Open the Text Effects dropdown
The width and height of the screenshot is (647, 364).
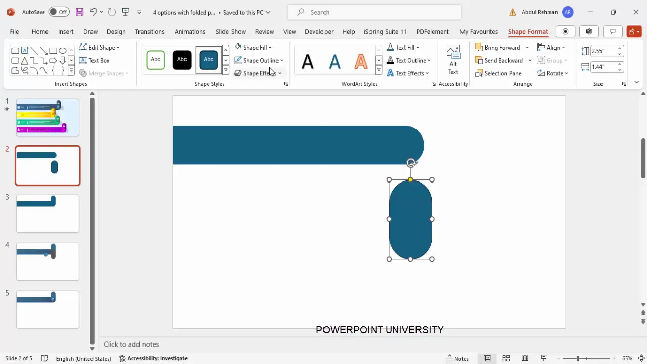pos(407,73)
